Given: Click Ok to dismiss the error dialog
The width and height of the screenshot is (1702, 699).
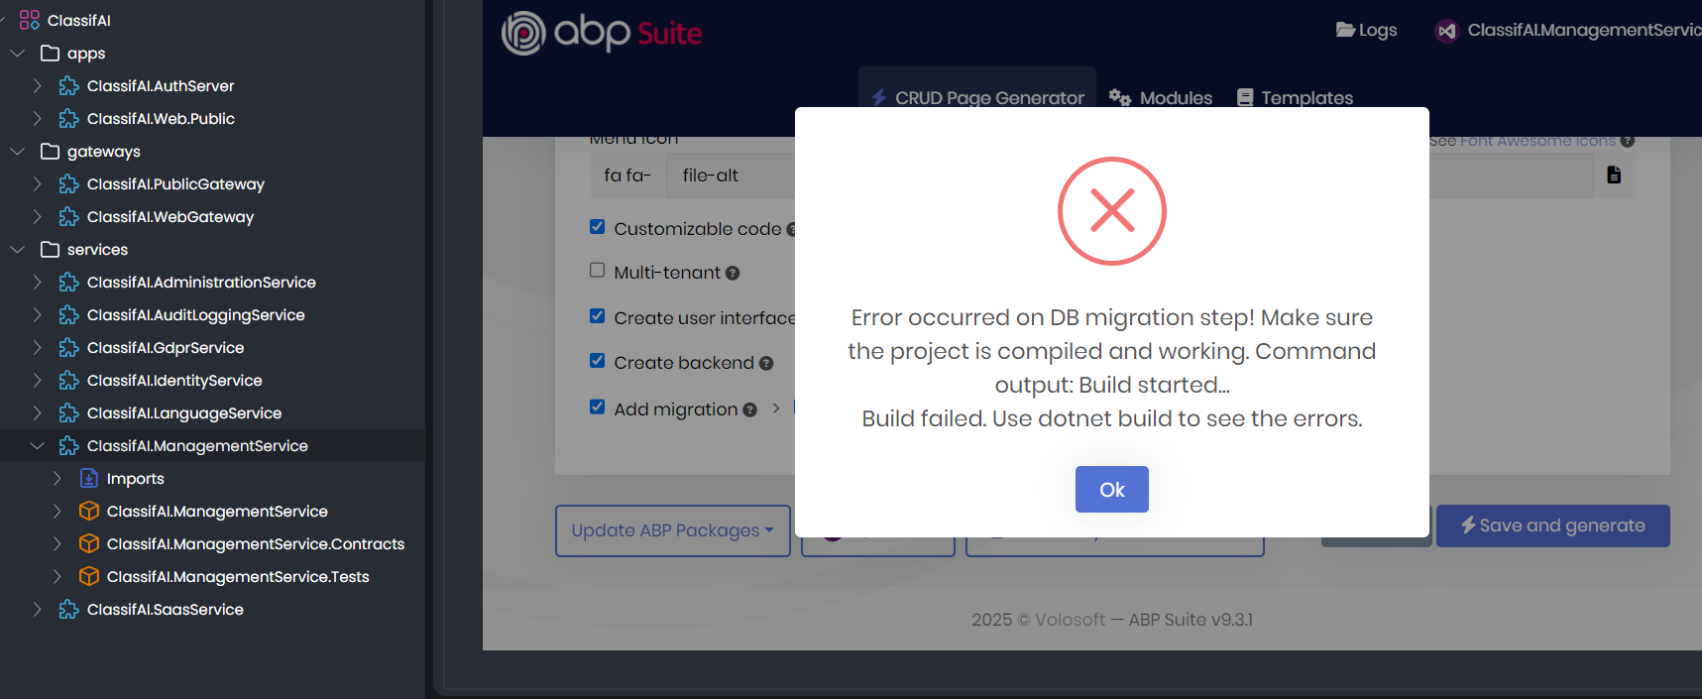Looking at the screenshot, I should (1112, 489).
